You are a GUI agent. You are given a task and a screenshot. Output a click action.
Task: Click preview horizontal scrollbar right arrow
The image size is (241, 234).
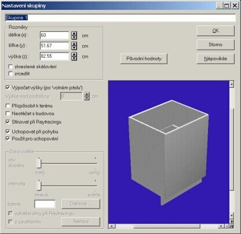pos(221,226)
